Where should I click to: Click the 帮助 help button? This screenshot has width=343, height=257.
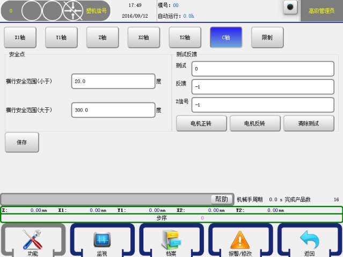click(x=222, y=199)
